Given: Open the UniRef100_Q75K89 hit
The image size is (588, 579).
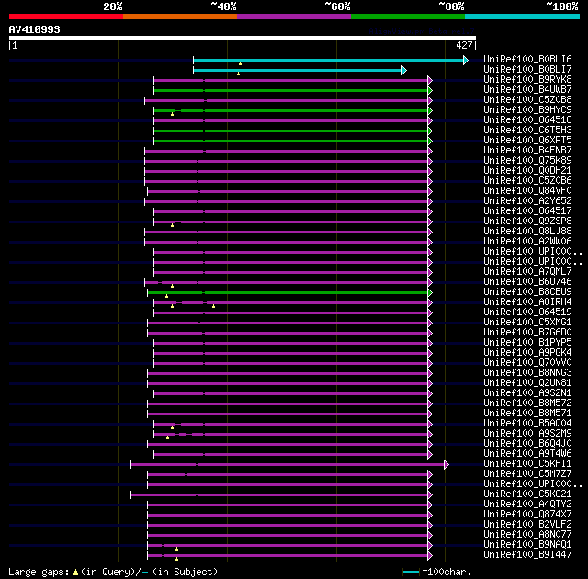Looking at the screenshot, I should [527, 160].
